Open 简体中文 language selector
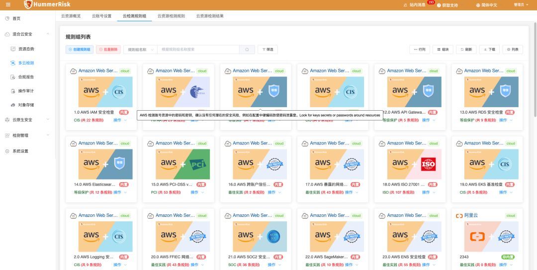 coord(487,5)
